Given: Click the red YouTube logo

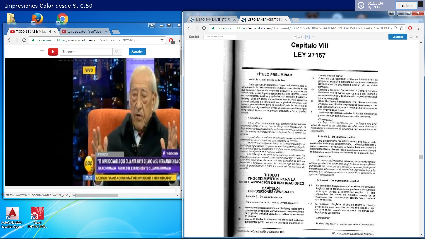Looking at the screenshot, I should click(53, 52).
